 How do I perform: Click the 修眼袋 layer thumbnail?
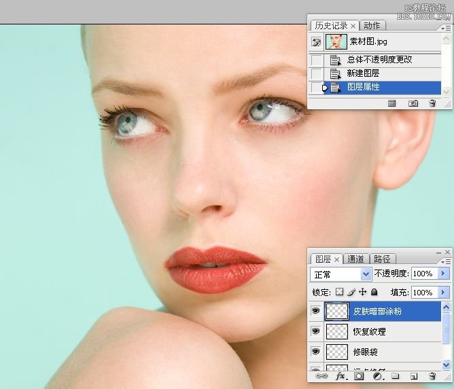(x=337, y=352)
